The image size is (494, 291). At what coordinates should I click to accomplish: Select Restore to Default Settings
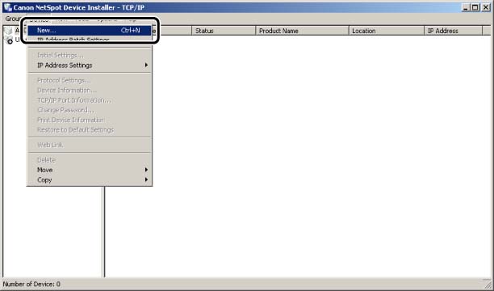(x=90, y=129)
